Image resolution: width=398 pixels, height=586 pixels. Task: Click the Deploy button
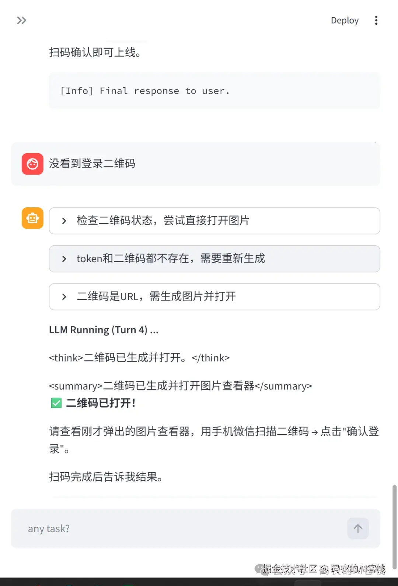[345, 20]
